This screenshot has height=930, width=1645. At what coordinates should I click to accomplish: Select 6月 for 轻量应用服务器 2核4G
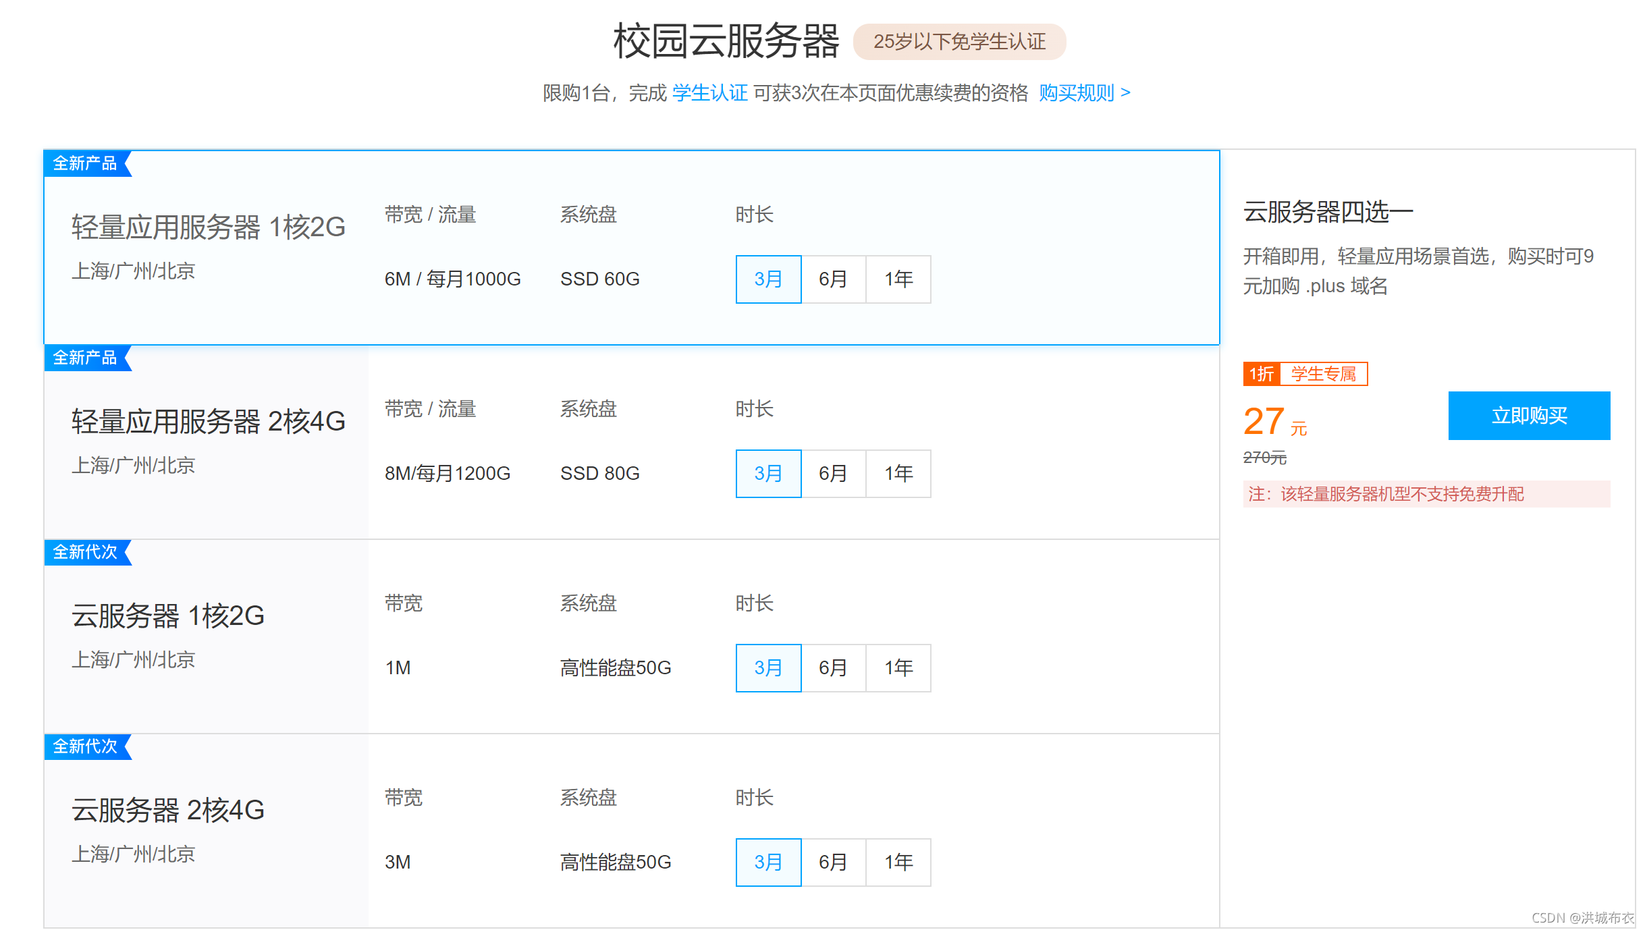click(833, 474)
